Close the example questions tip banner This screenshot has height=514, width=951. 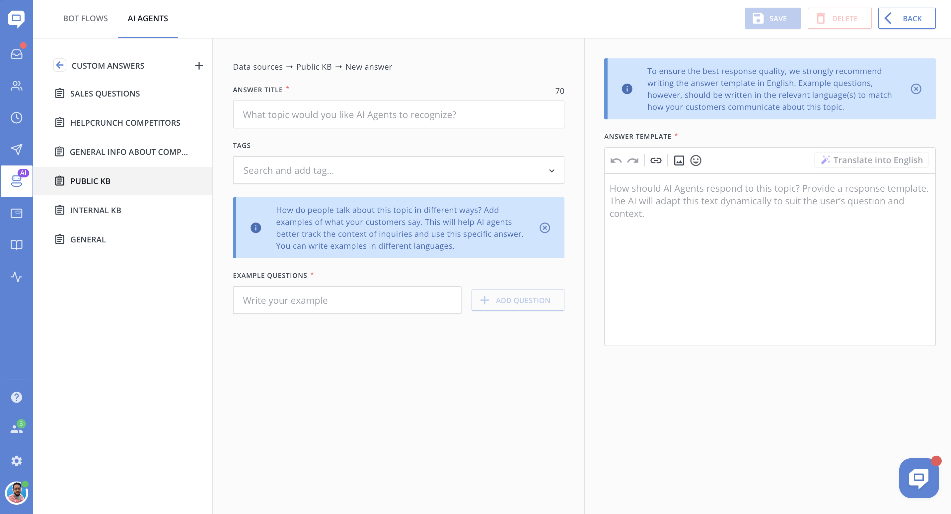[545, 228]
